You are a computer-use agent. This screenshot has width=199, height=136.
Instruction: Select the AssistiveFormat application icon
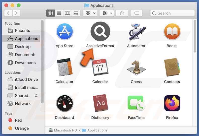(x=100, y=31)
